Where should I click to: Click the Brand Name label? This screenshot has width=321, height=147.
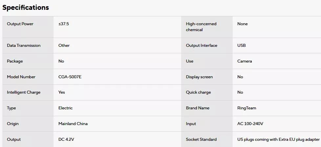click(197, 108)
